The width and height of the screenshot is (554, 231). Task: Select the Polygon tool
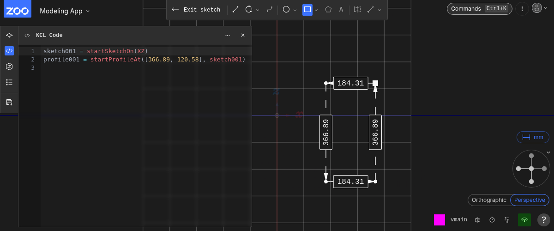coord(328,9)
